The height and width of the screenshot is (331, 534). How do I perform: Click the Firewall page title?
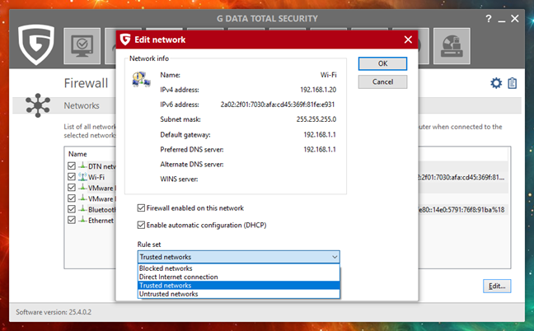pyautogui.click(x=86, y=83)
